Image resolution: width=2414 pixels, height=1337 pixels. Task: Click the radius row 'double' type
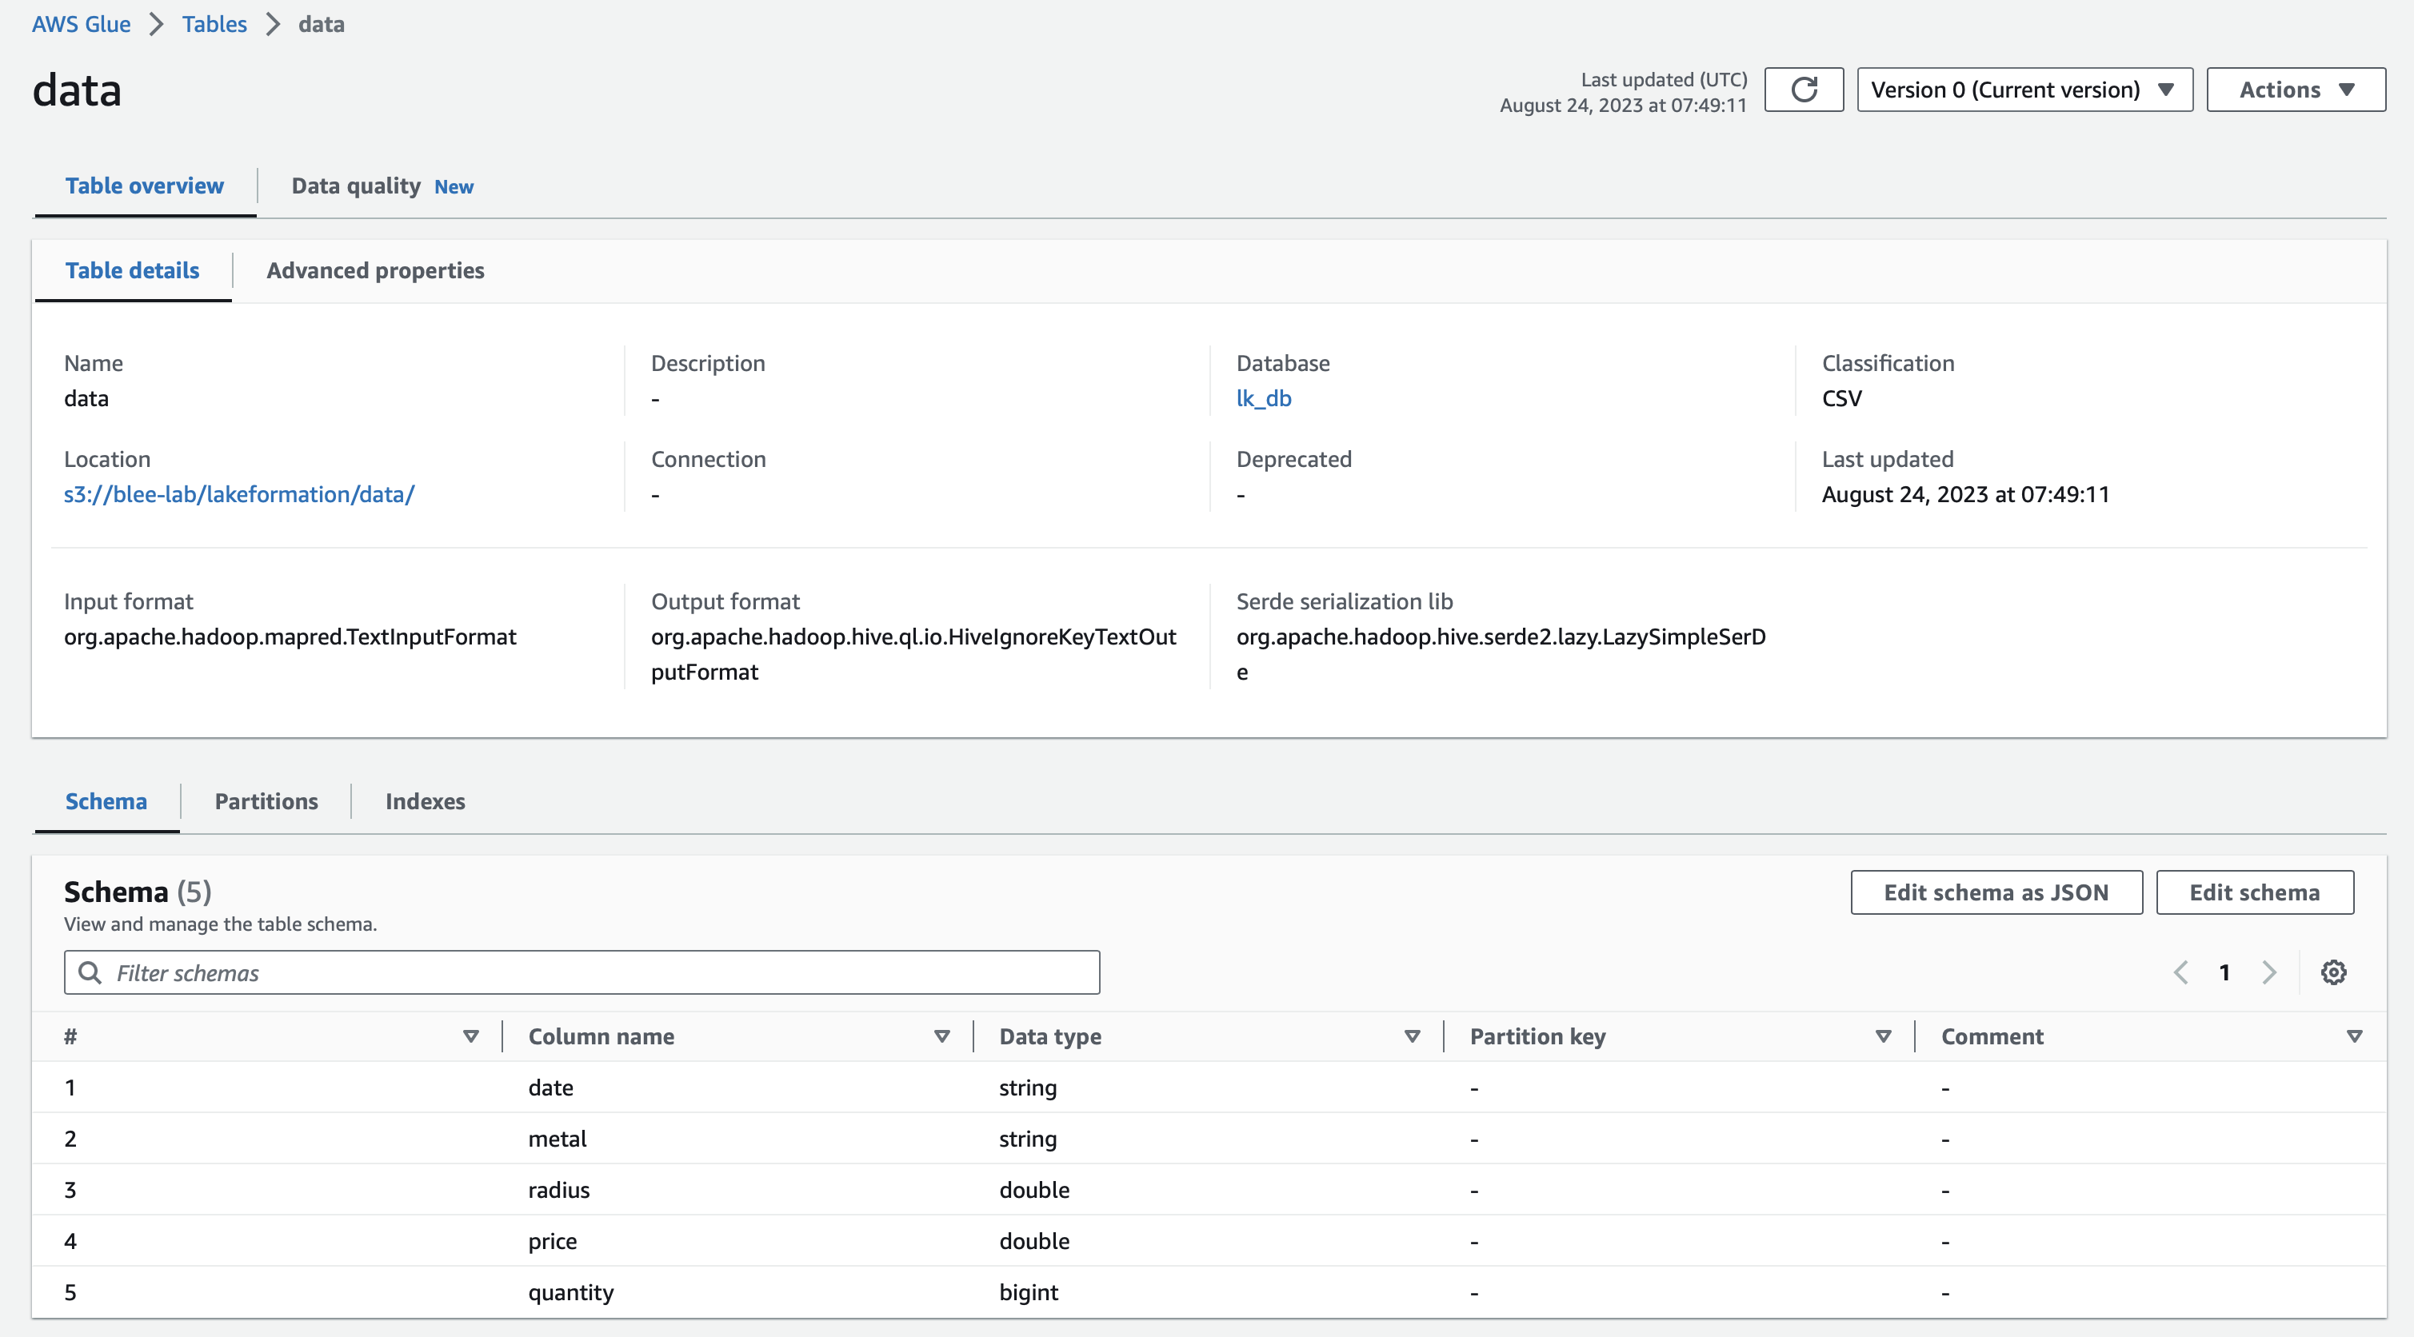(x=1033, y=1190)
